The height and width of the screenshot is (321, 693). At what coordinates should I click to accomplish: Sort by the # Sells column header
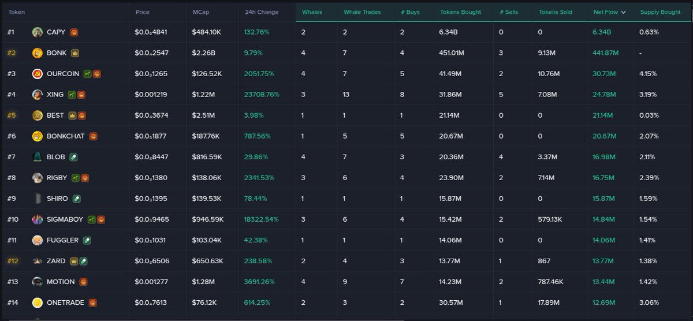(508, 12)
